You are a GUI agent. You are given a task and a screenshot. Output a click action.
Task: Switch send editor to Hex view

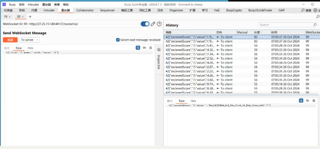(30, 48)
